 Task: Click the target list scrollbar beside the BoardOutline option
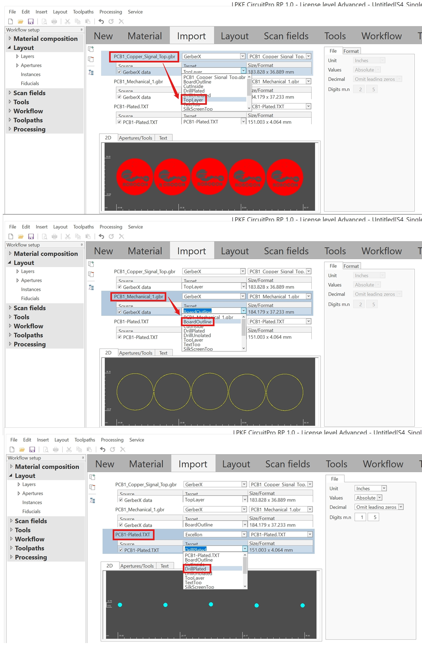pyautogui.click(x=244, y=328)
